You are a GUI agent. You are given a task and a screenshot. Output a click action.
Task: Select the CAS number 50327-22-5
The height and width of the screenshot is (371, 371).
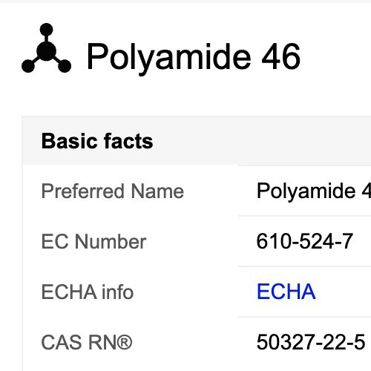click(x=311, y=342)
